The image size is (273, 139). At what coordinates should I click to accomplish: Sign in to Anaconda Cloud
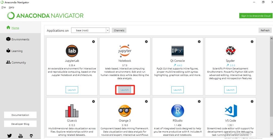(256, 16)
